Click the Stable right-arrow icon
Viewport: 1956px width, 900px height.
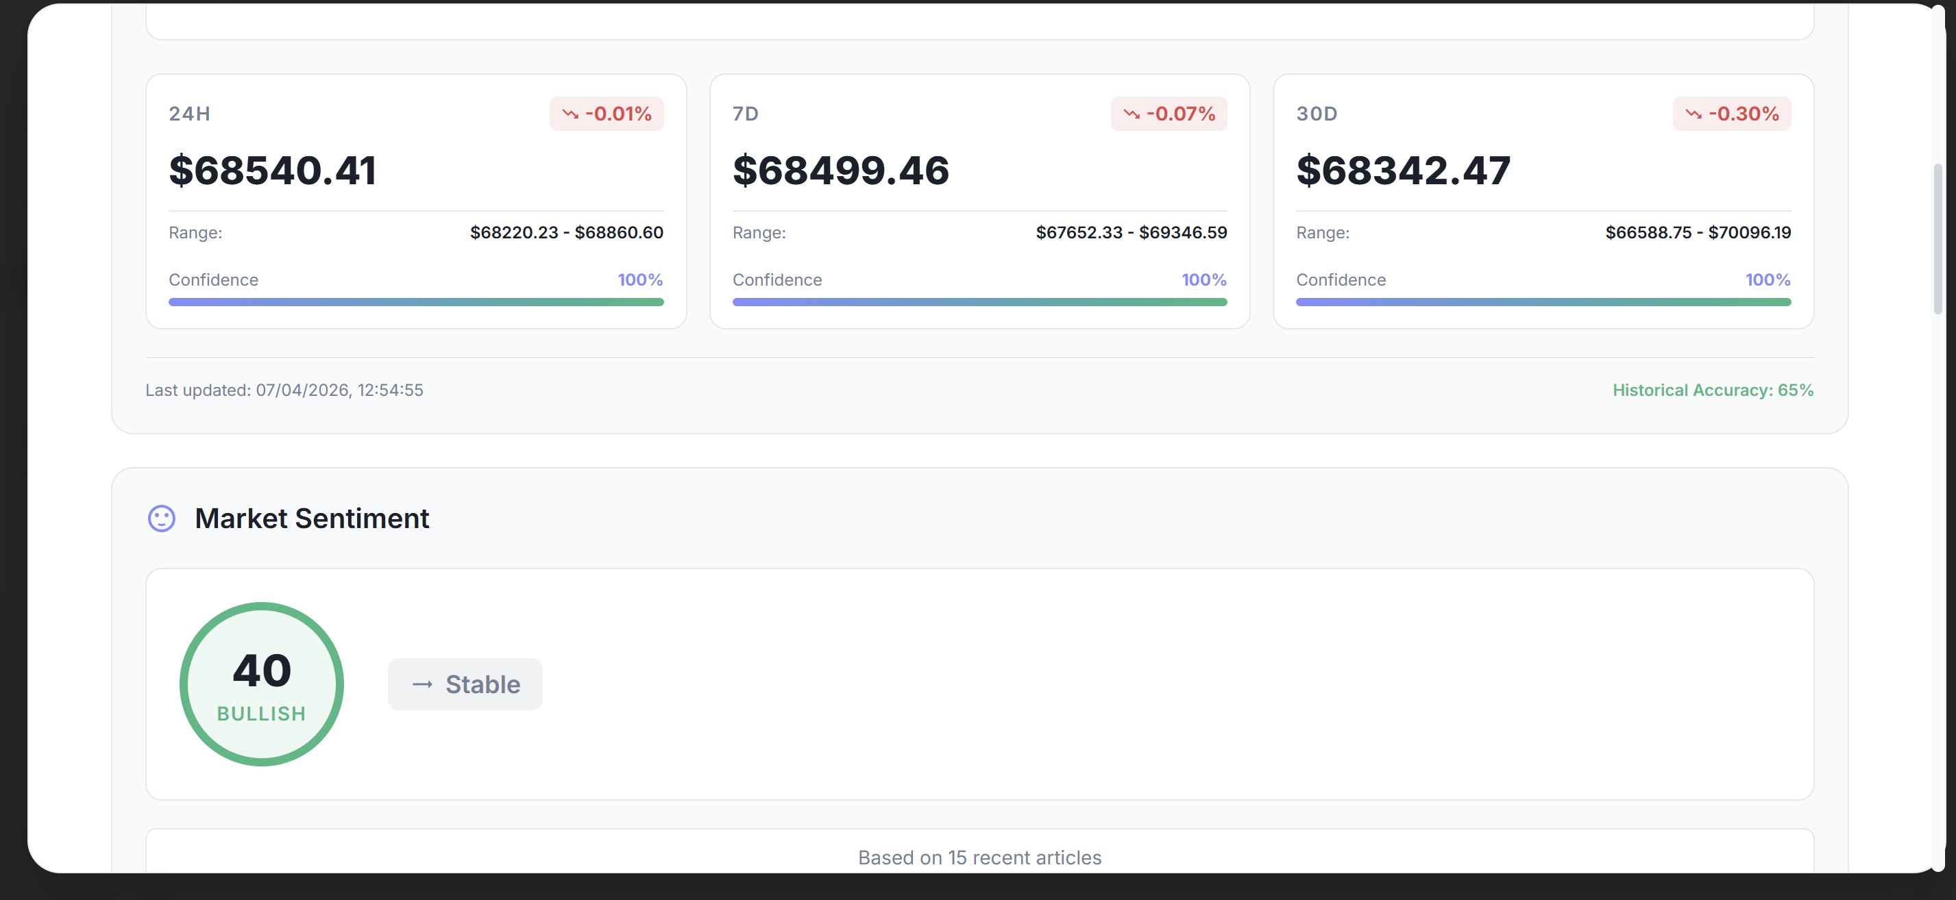pos(422,684)
